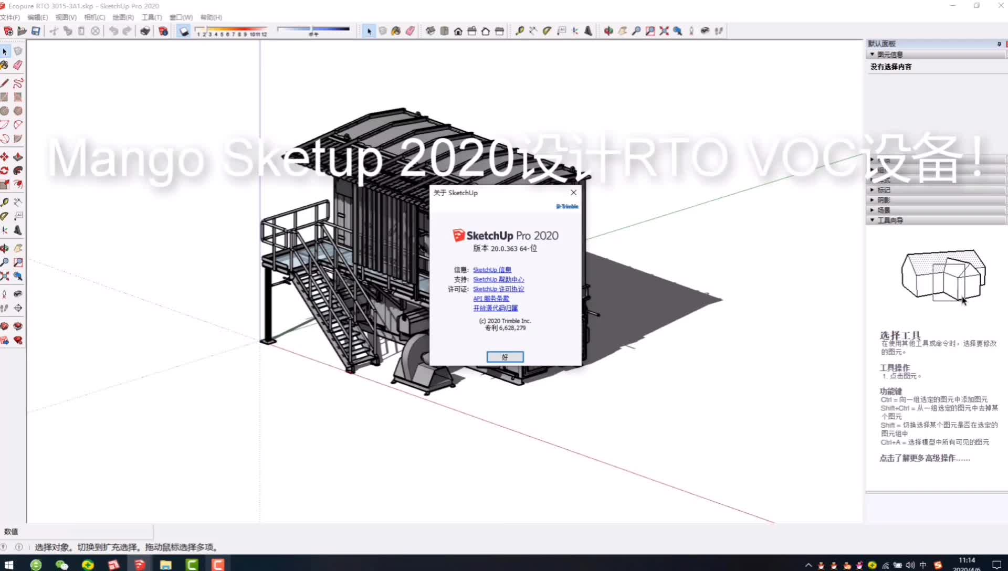Open the 相机(C) menu
This screenshot has width=1008, height=571.
pyautogui.click(x=94, y=17)
